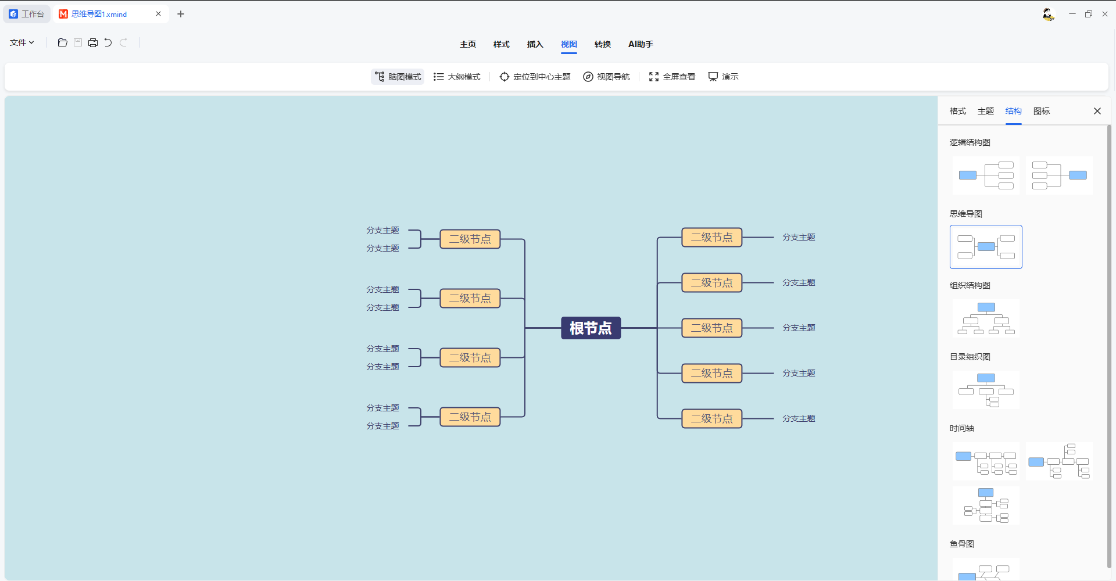
Task: Close the right structure panel
Action: (x=1097, y=111)
